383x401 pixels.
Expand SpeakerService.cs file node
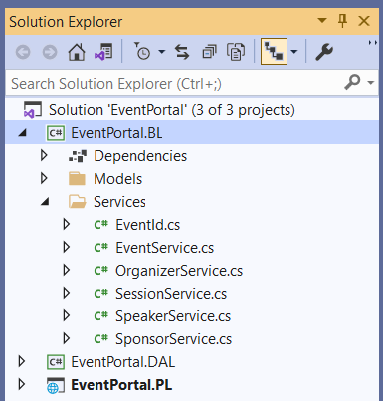pos(67,315)
